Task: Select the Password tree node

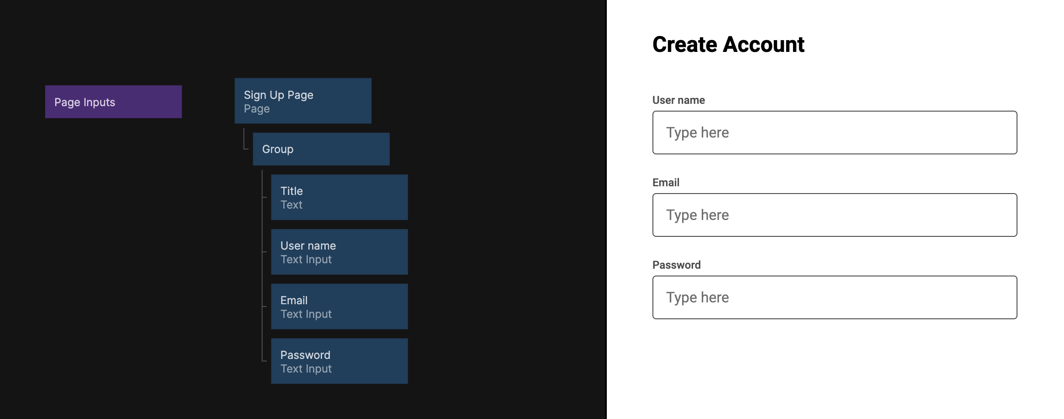Action: [339, 361]
